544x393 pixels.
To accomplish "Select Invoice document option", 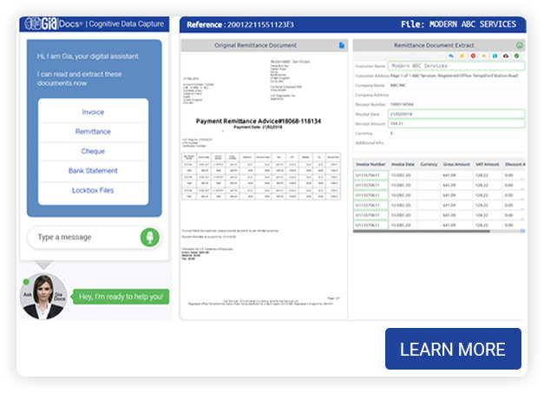I will tap(93, 113).
